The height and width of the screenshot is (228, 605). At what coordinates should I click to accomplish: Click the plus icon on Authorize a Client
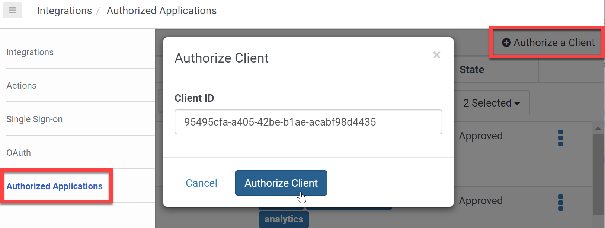click(506, 42)
